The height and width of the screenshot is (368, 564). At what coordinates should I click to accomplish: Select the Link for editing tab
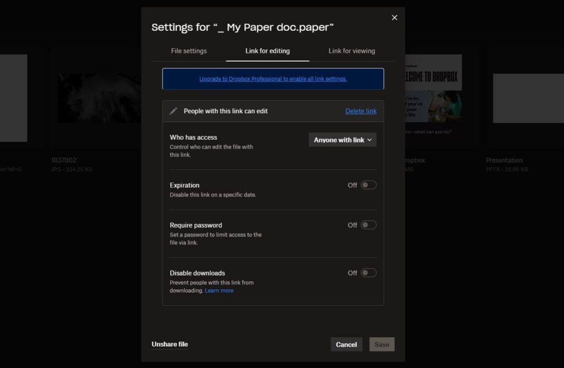click(x=268, y=51)
